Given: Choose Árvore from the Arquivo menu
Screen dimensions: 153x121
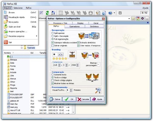Looking at the screenshot, I should click(20, 12).
